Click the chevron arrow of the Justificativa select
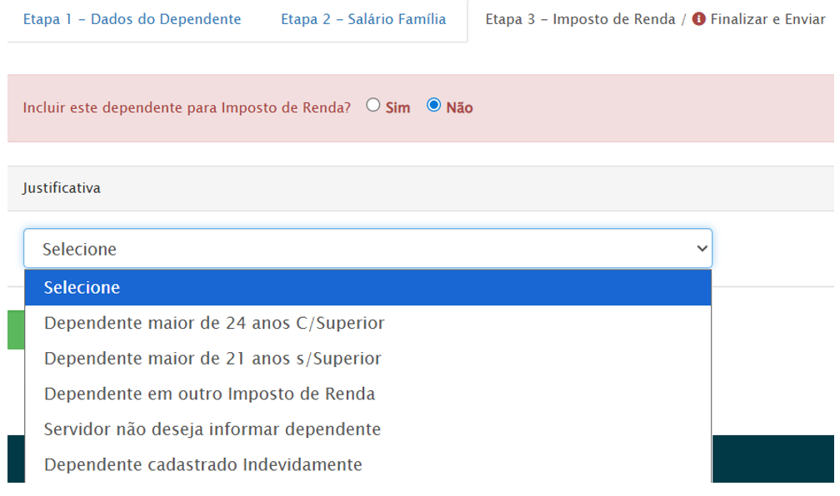The image size is (840, 496). 702,248
